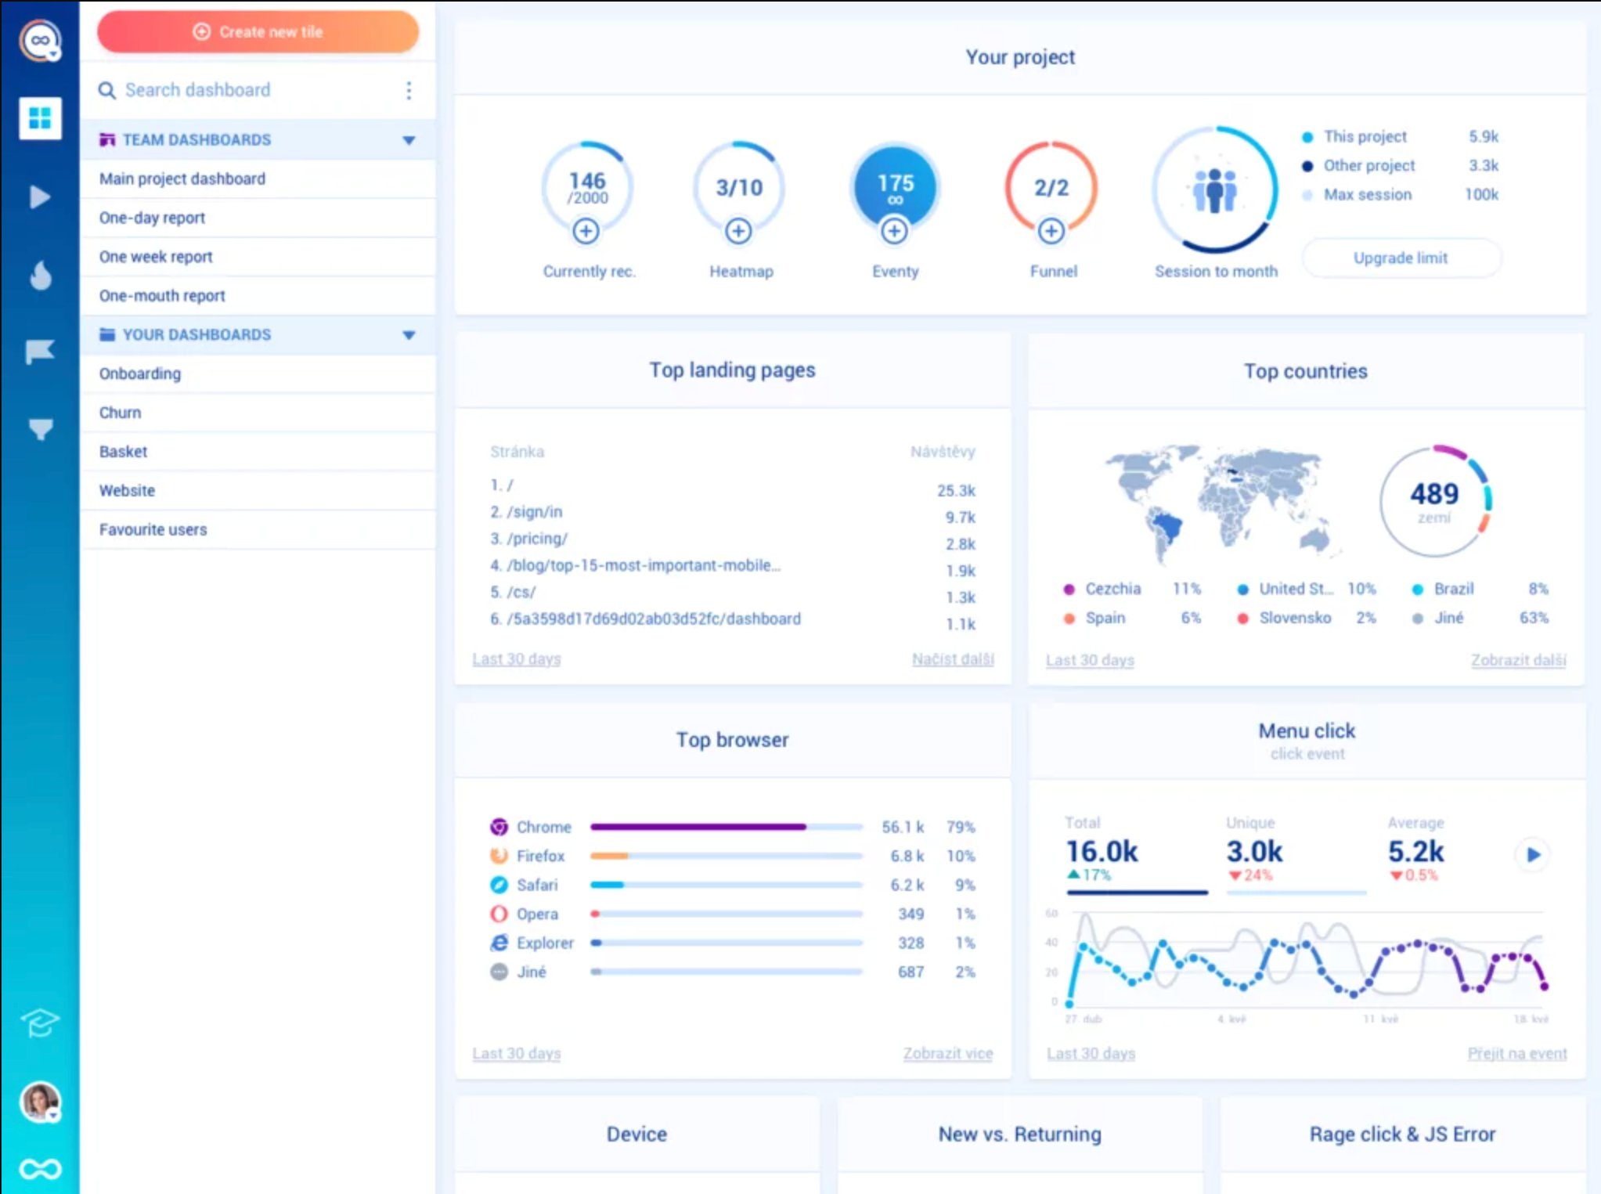This screenshot has width=1601, height=1194.
Task: Click the Upgrade limit button
Action: point(1400,258)
